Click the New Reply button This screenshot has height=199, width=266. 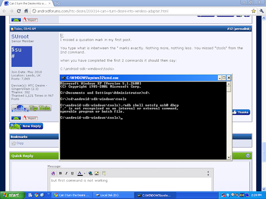26,126
